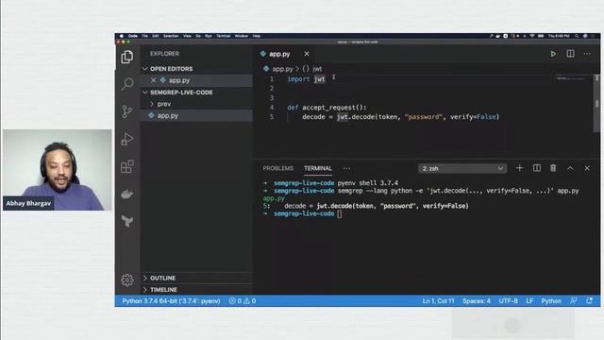Screen dimensions: 604x340
Task: Open the File menu
Action: coord(144,36)
